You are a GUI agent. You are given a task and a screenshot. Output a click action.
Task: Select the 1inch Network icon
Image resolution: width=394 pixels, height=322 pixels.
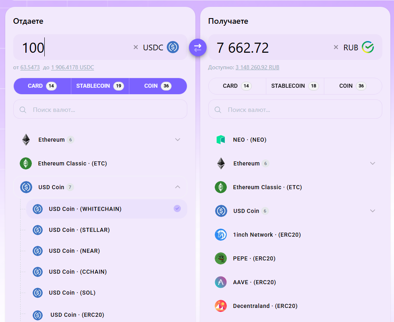221,235
